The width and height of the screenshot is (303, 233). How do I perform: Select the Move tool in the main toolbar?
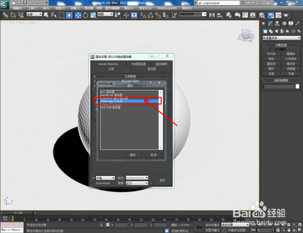pos(78,15)
